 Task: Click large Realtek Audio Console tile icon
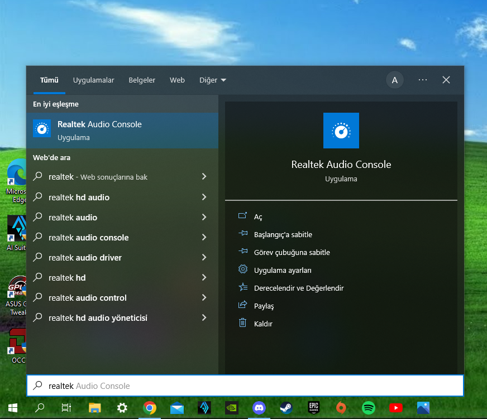341,131
